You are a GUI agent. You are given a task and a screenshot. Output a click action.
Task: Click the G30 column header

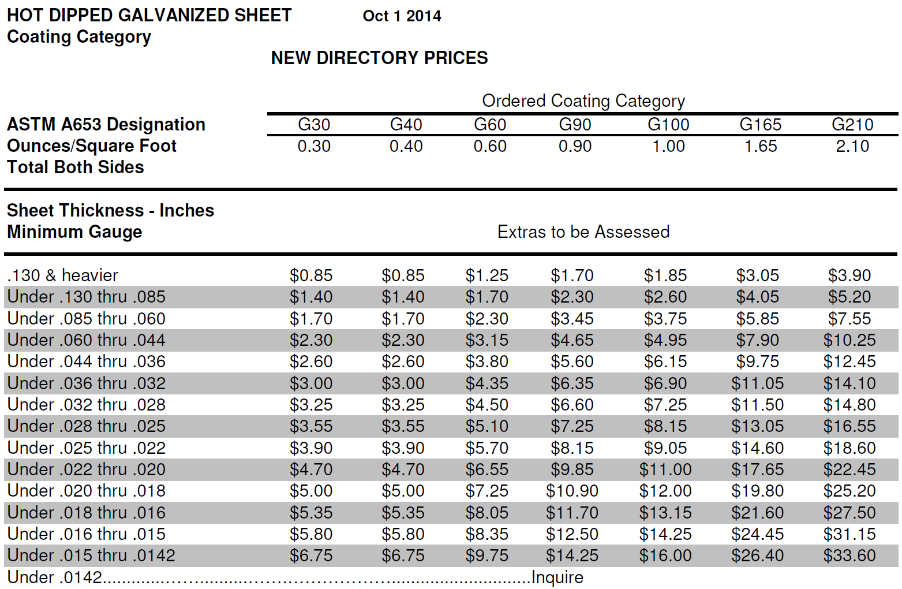tap(313, 125)
